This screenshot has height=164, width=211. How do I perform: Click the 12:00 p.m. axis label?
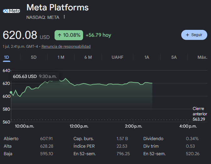(79, 126)
